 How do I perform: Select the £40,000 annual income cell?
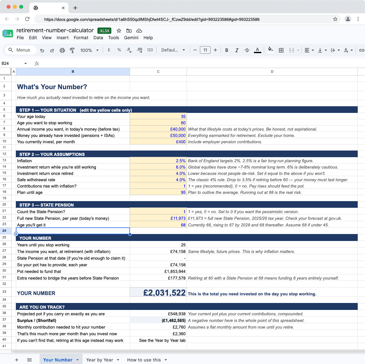tap(158, 129)
